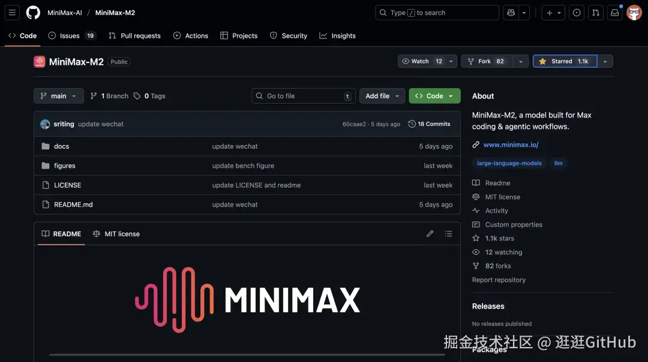Switch to the Actions tab

(x=191, y=35)
